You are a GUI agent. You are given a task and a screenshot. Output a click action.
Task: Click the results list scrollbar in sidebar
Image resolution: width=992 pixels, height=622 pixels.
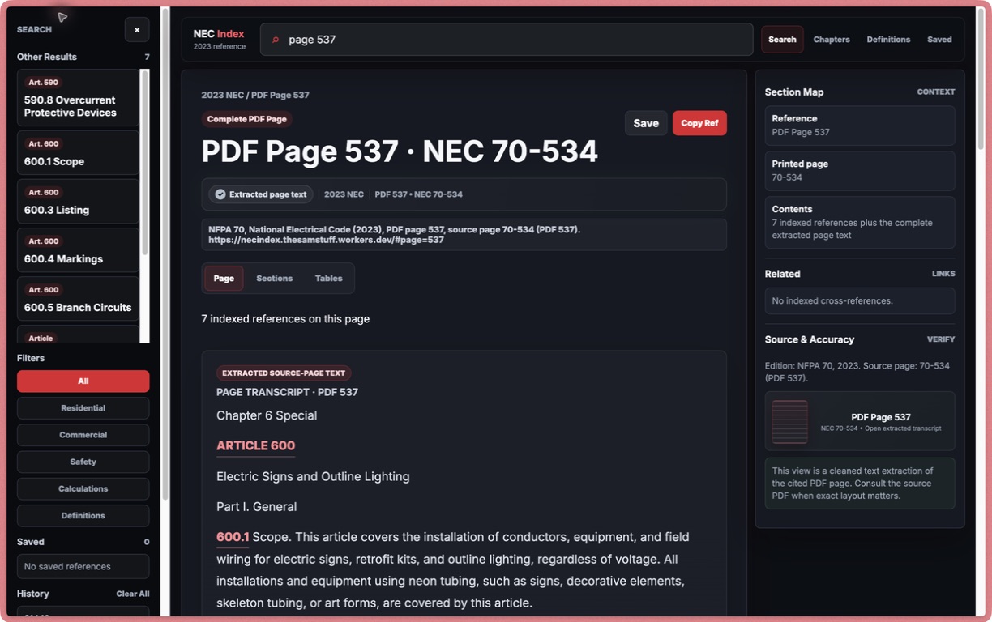(x=145, y=162)
